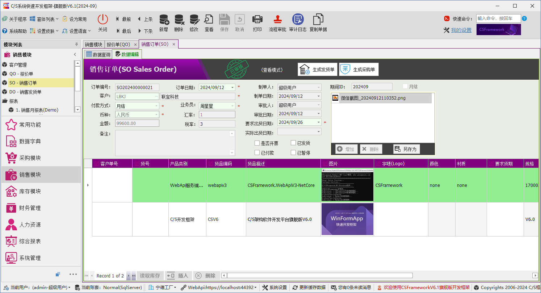
Task: Toggle the 月结 checkbox beside period ID
Action: coord(405,87)
